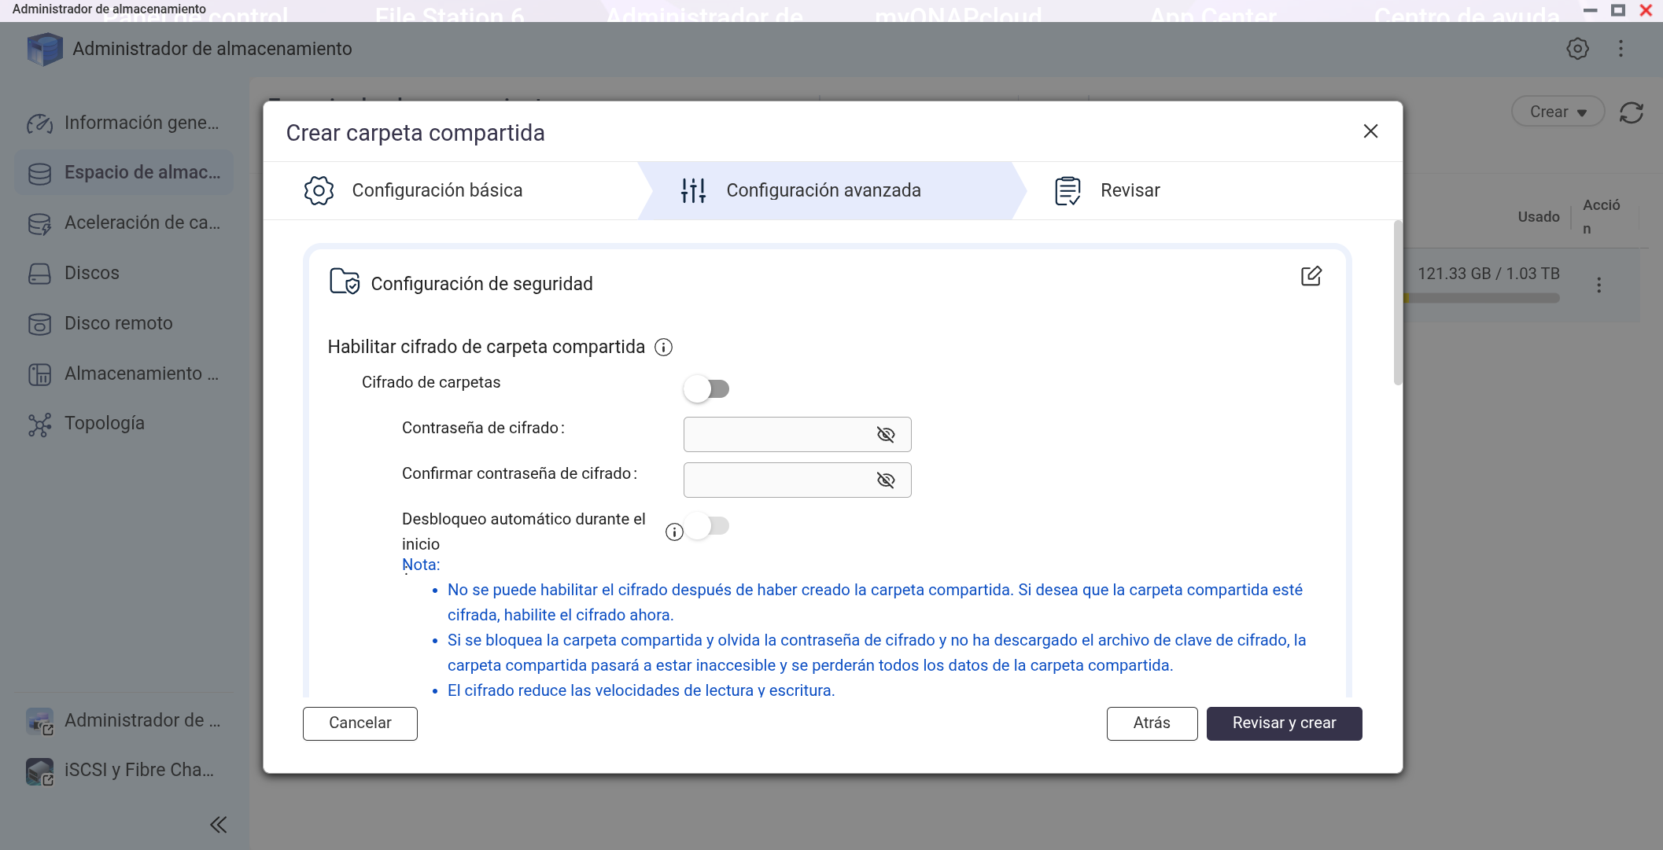
Task: Open Disco remoto in sidebar
Action: click(118, 323)
